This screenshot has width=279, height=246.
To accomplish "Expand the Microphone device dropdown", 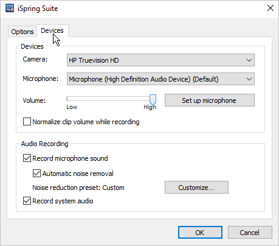I will coord(160,79).
